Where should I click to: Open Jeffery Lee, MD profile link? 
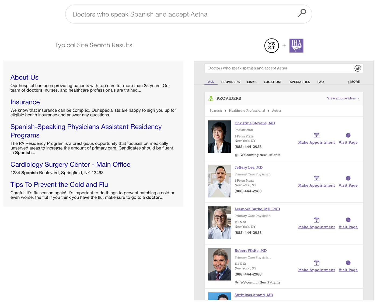click(x=248, y=167)
